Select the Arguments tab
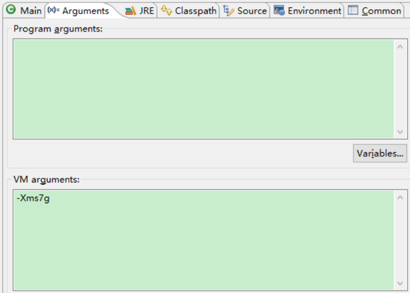Viewport: 410px width, 293px height. (82, 11)
